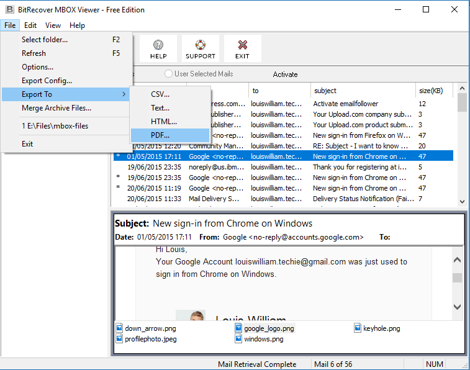Open the keyhole.png attachment icon

(358, 328)
